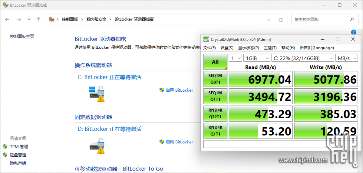Viewport: 363px width, 173px height.
Task: Go up one level with the Up arrow
Action: point(39,19)
